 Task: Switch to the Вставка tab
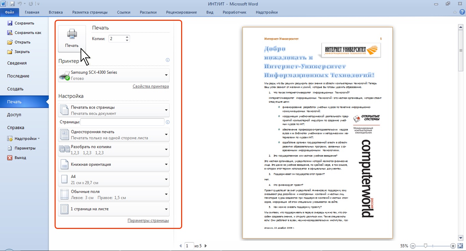point(56,12)
